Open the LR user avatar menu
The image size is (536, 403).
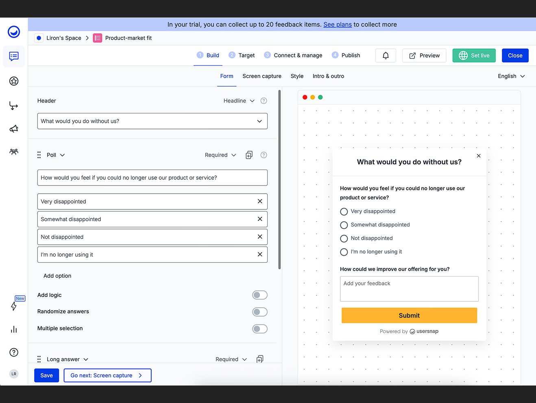coord(14,374)
